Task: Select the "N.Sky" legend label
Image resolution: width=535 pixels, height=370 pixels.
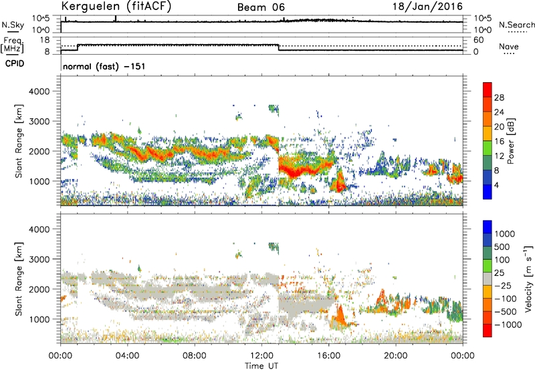Action: 13,25
